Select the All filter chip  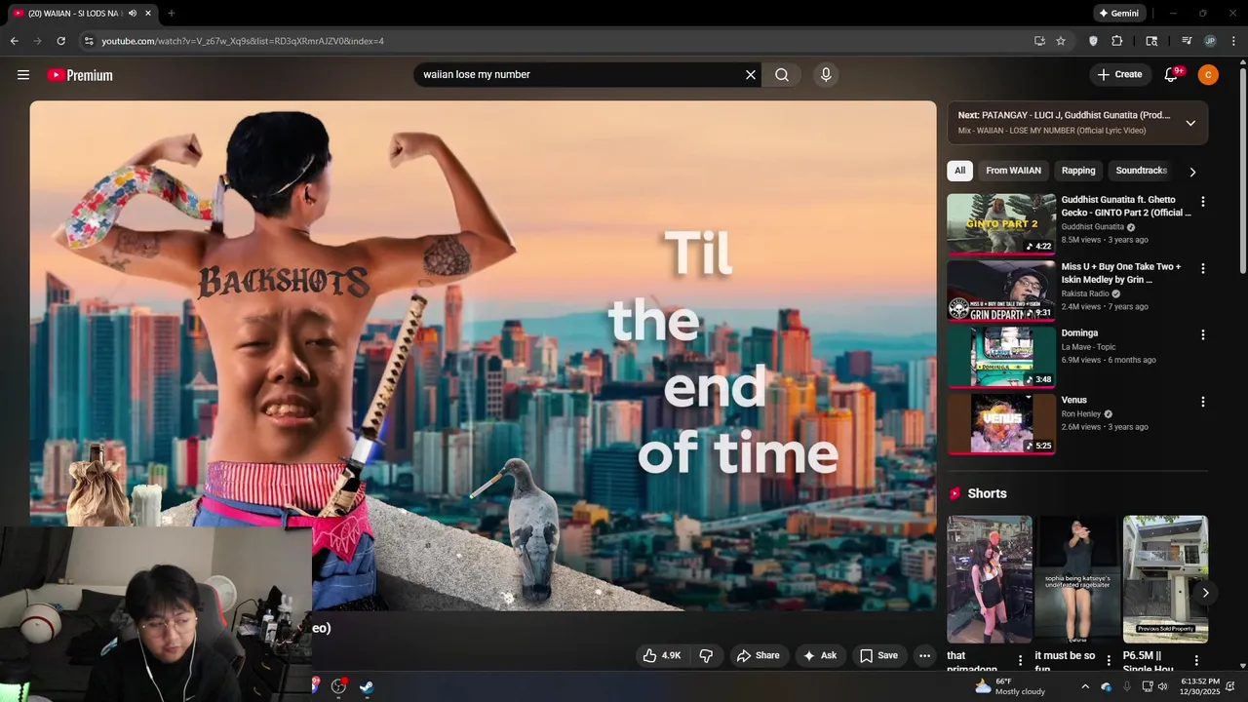[x=959, y=171]
